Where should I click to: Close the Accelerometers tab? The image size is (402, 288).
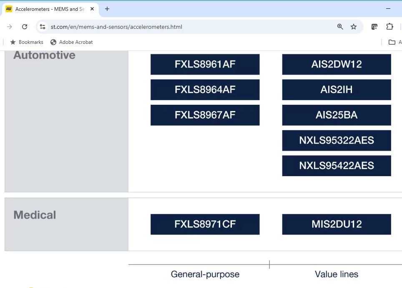pos(92,9)
